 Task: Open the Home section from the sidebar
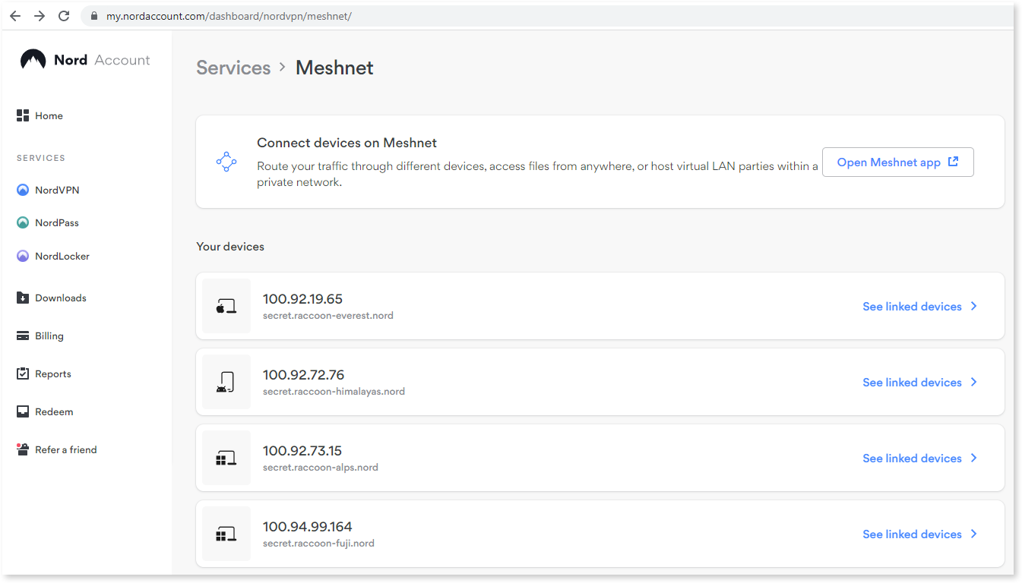click(x=40, y=115)
